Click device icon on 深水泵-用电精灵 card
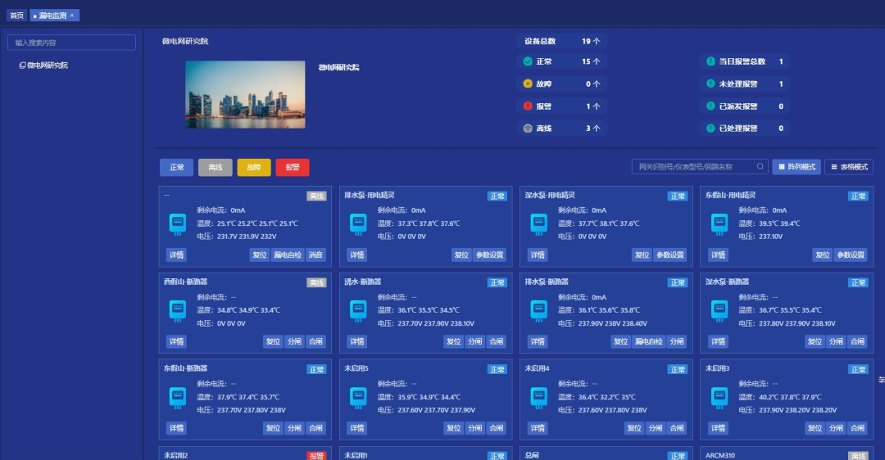Viewport: 885px width, 460px height. tap(539, 223)
